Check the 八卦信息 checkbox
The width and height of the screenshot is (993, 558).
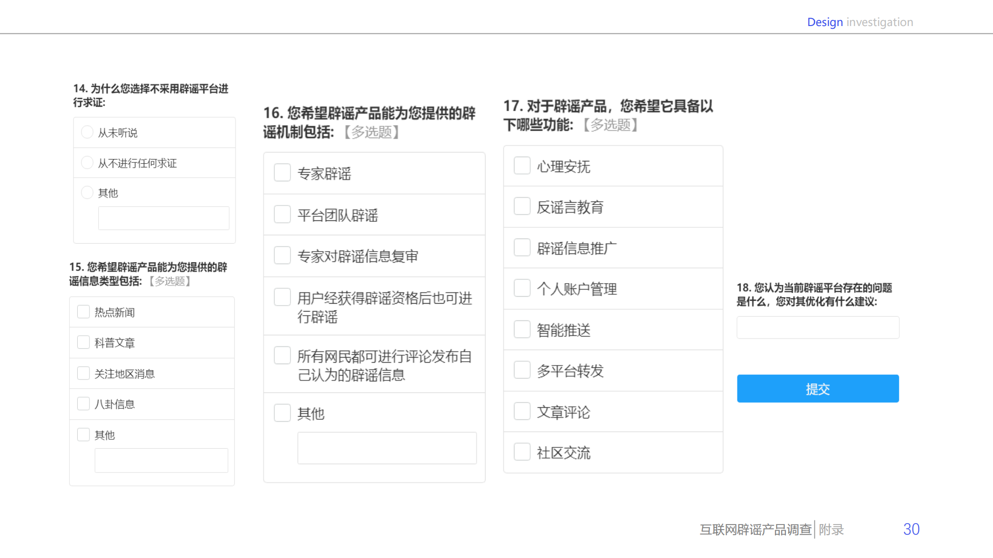pyautogui.click(x=83, y=403)
